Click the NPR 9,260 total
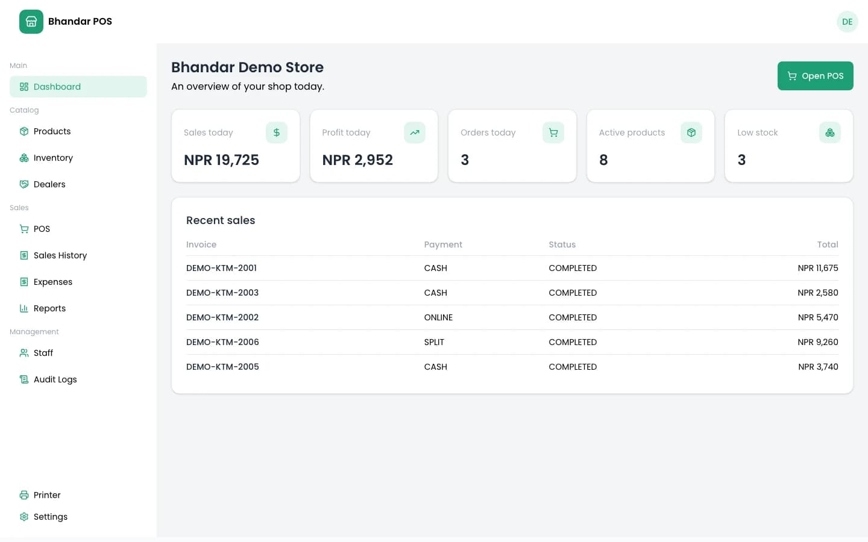The image size is (868, 542). [818, 342]
